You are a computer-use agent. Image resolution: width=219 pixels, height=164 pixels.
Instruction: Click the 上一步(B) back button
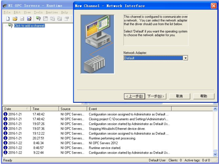point(135,96)
